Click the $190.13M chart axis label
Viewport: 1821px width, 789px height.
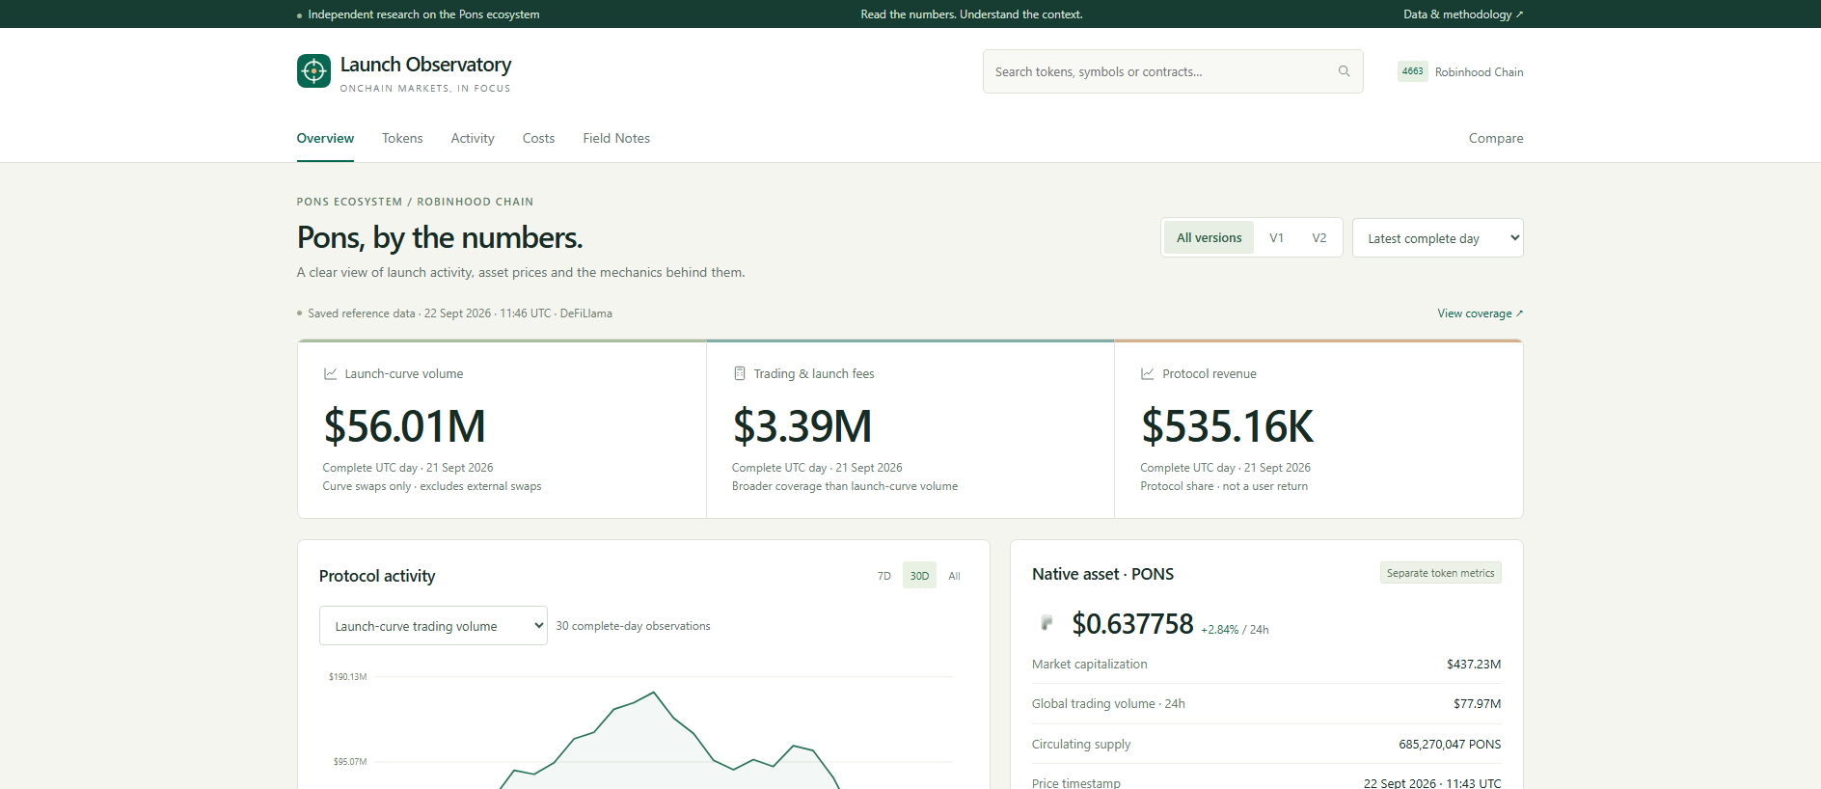(347, 677)
